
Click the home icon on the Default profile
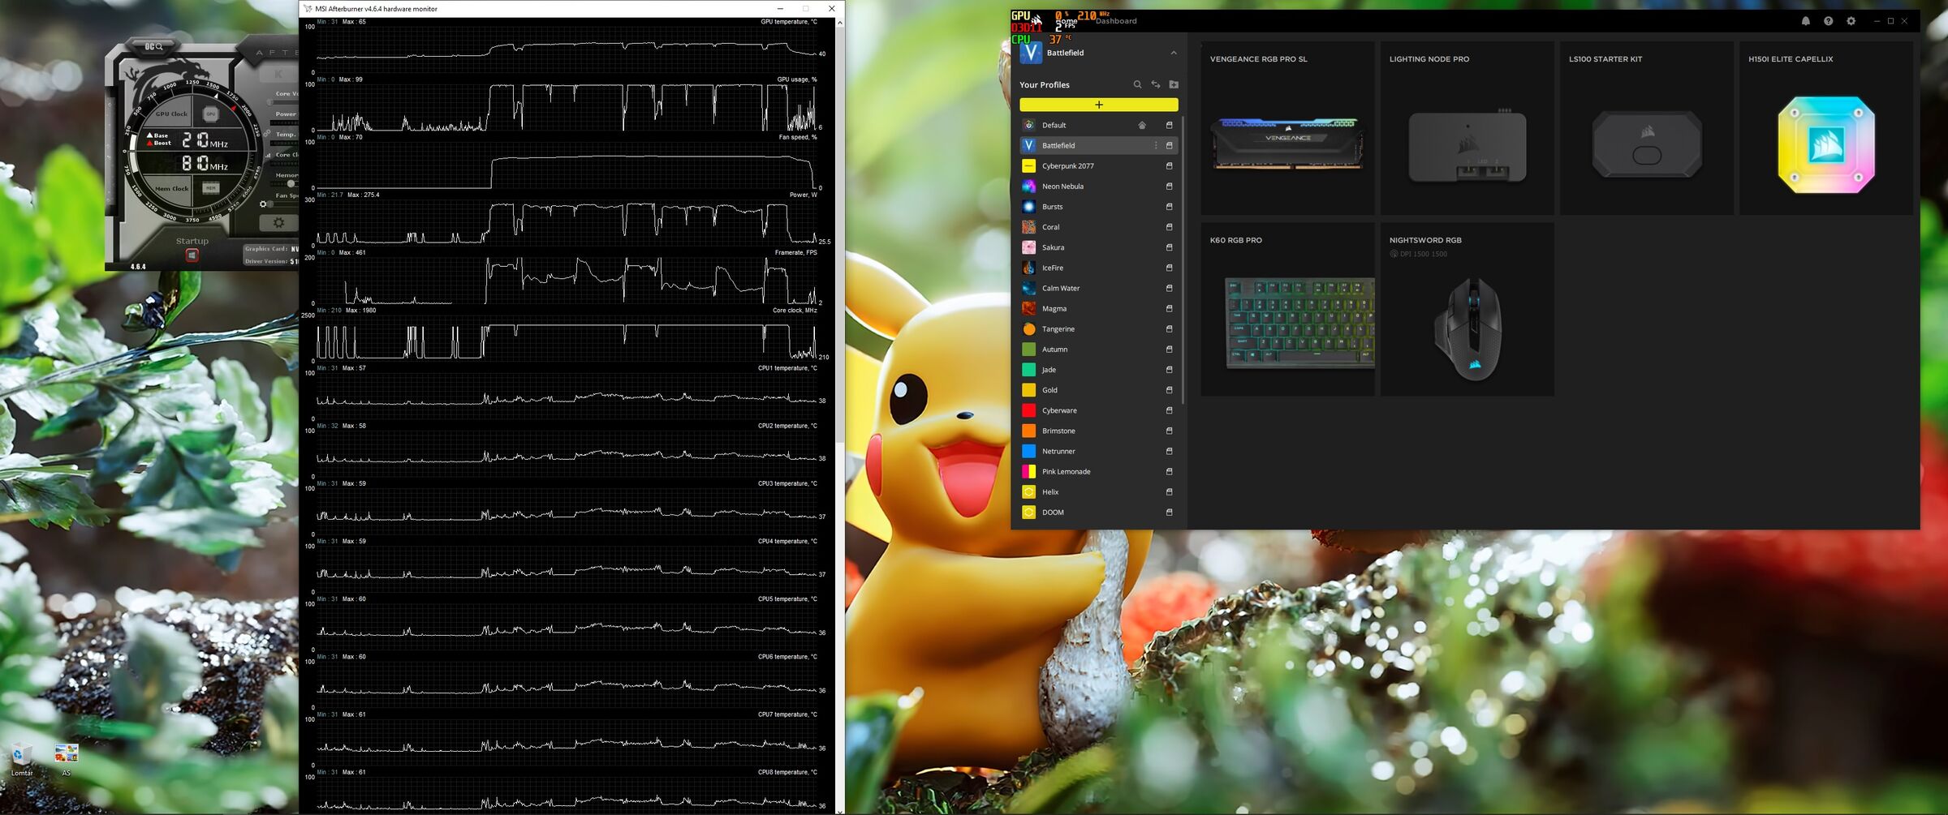point(1142,125)
